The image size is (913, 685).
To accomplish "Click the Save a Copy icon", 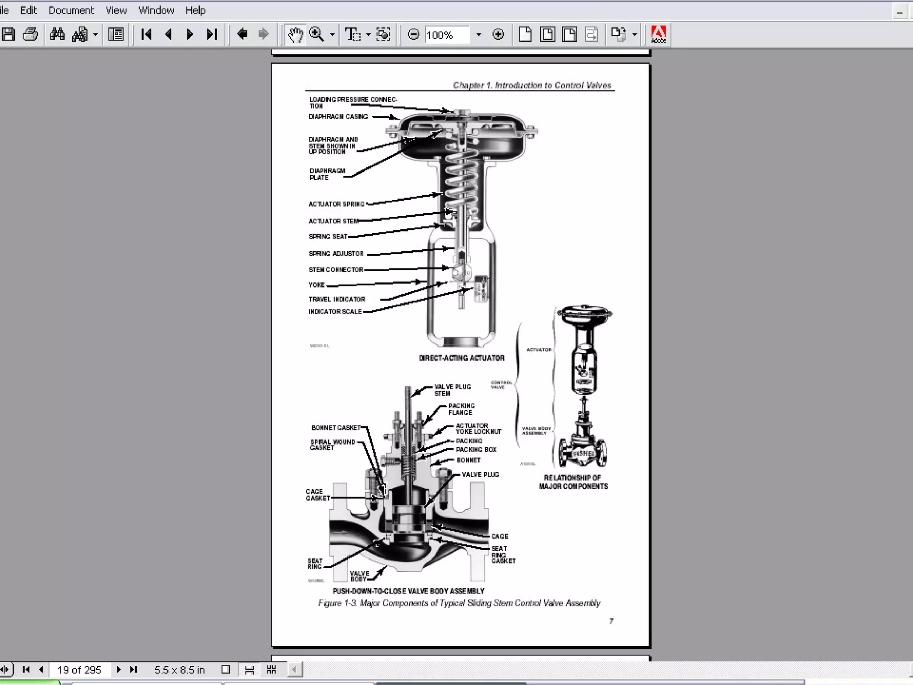I will coord(8,34).
